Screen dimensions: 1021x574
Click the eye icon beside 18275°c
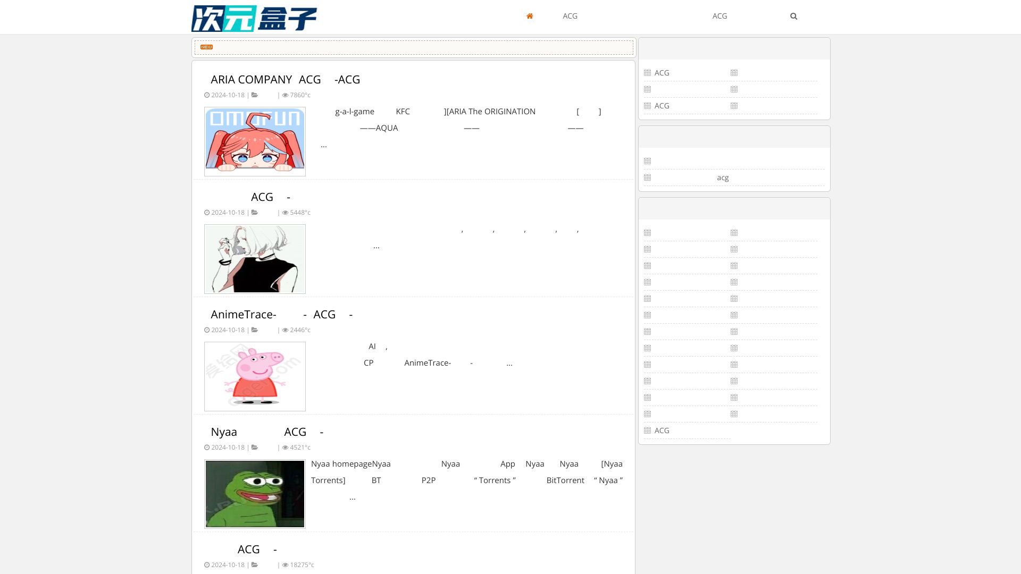285,565
